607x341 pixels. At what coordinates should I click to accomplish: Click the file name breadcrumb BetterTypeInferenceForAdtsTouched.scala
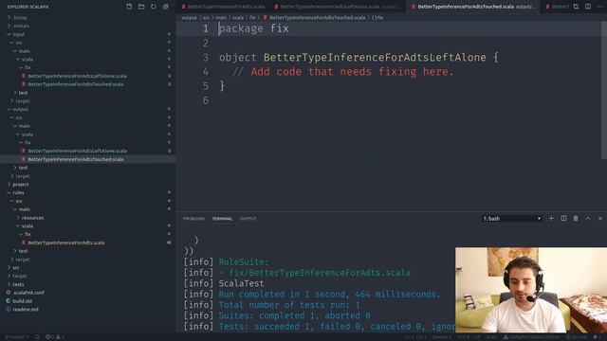(x=317, y=18)
